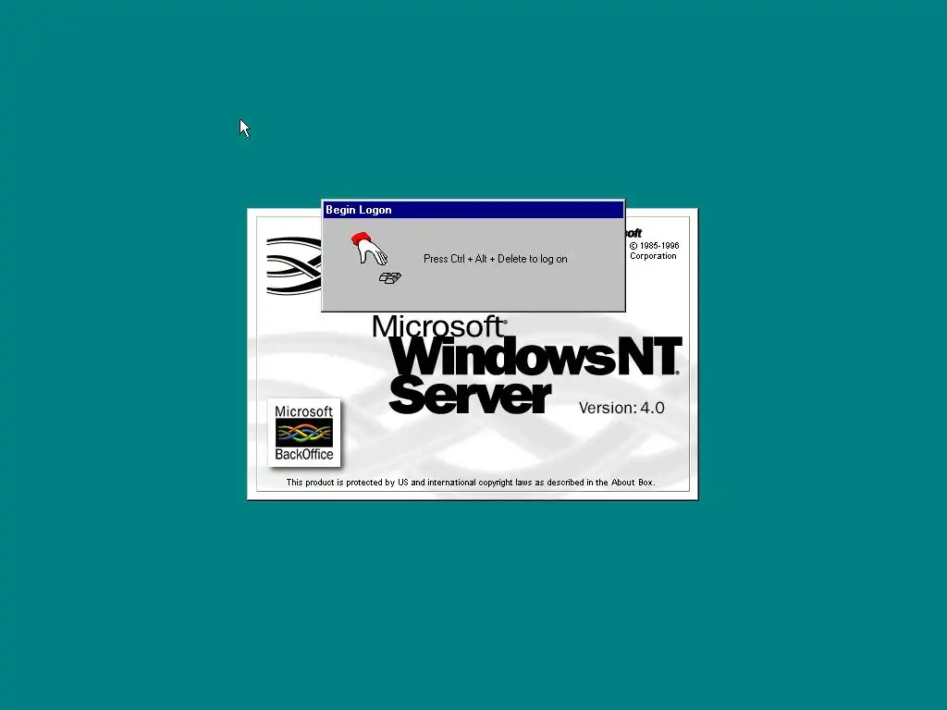Click the '© 1985-1996' copyright text
This screenshot has height=710, width=947.
pos(654,246)
